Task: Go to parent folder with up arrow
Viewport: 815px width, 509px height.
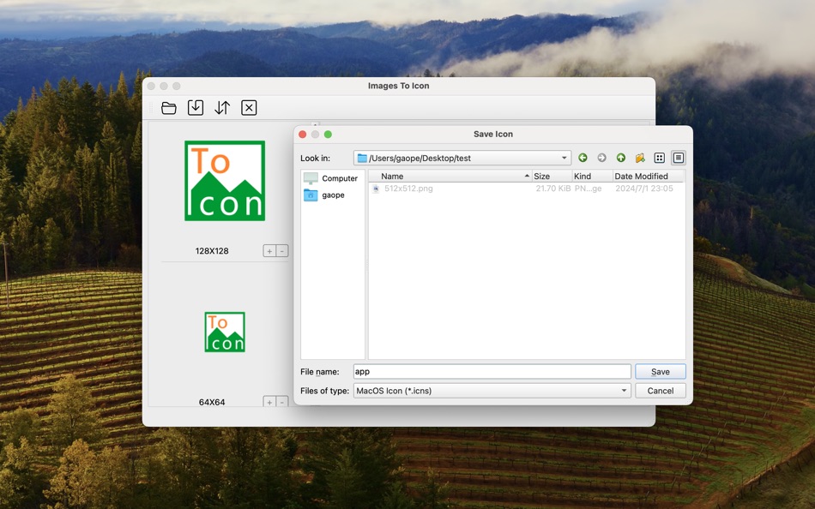Action: [620, 158]
